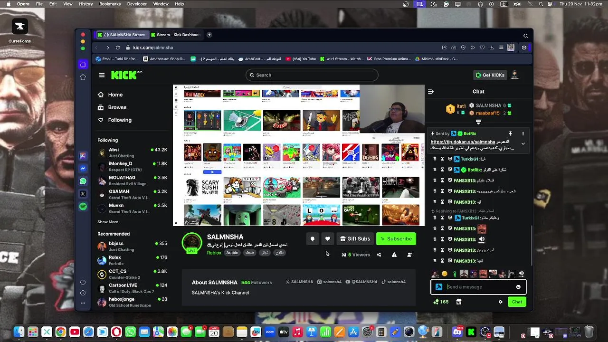Open emoji picker in message box
The height and width of the screenshot is (342, 608).
(518, 287)
